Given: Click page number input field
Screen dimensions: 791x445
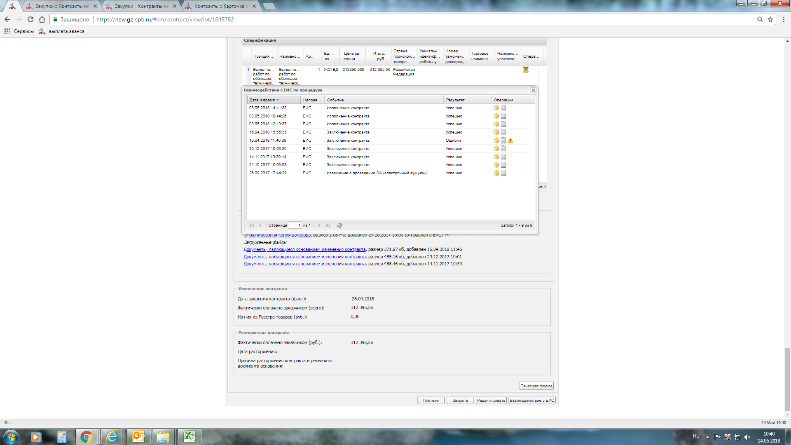Looking at the screenshot, I should coord(295,225).
